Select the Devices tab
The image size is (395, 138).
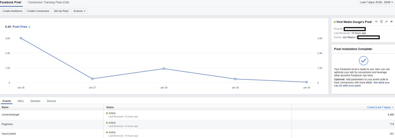[x=51, y=101]
